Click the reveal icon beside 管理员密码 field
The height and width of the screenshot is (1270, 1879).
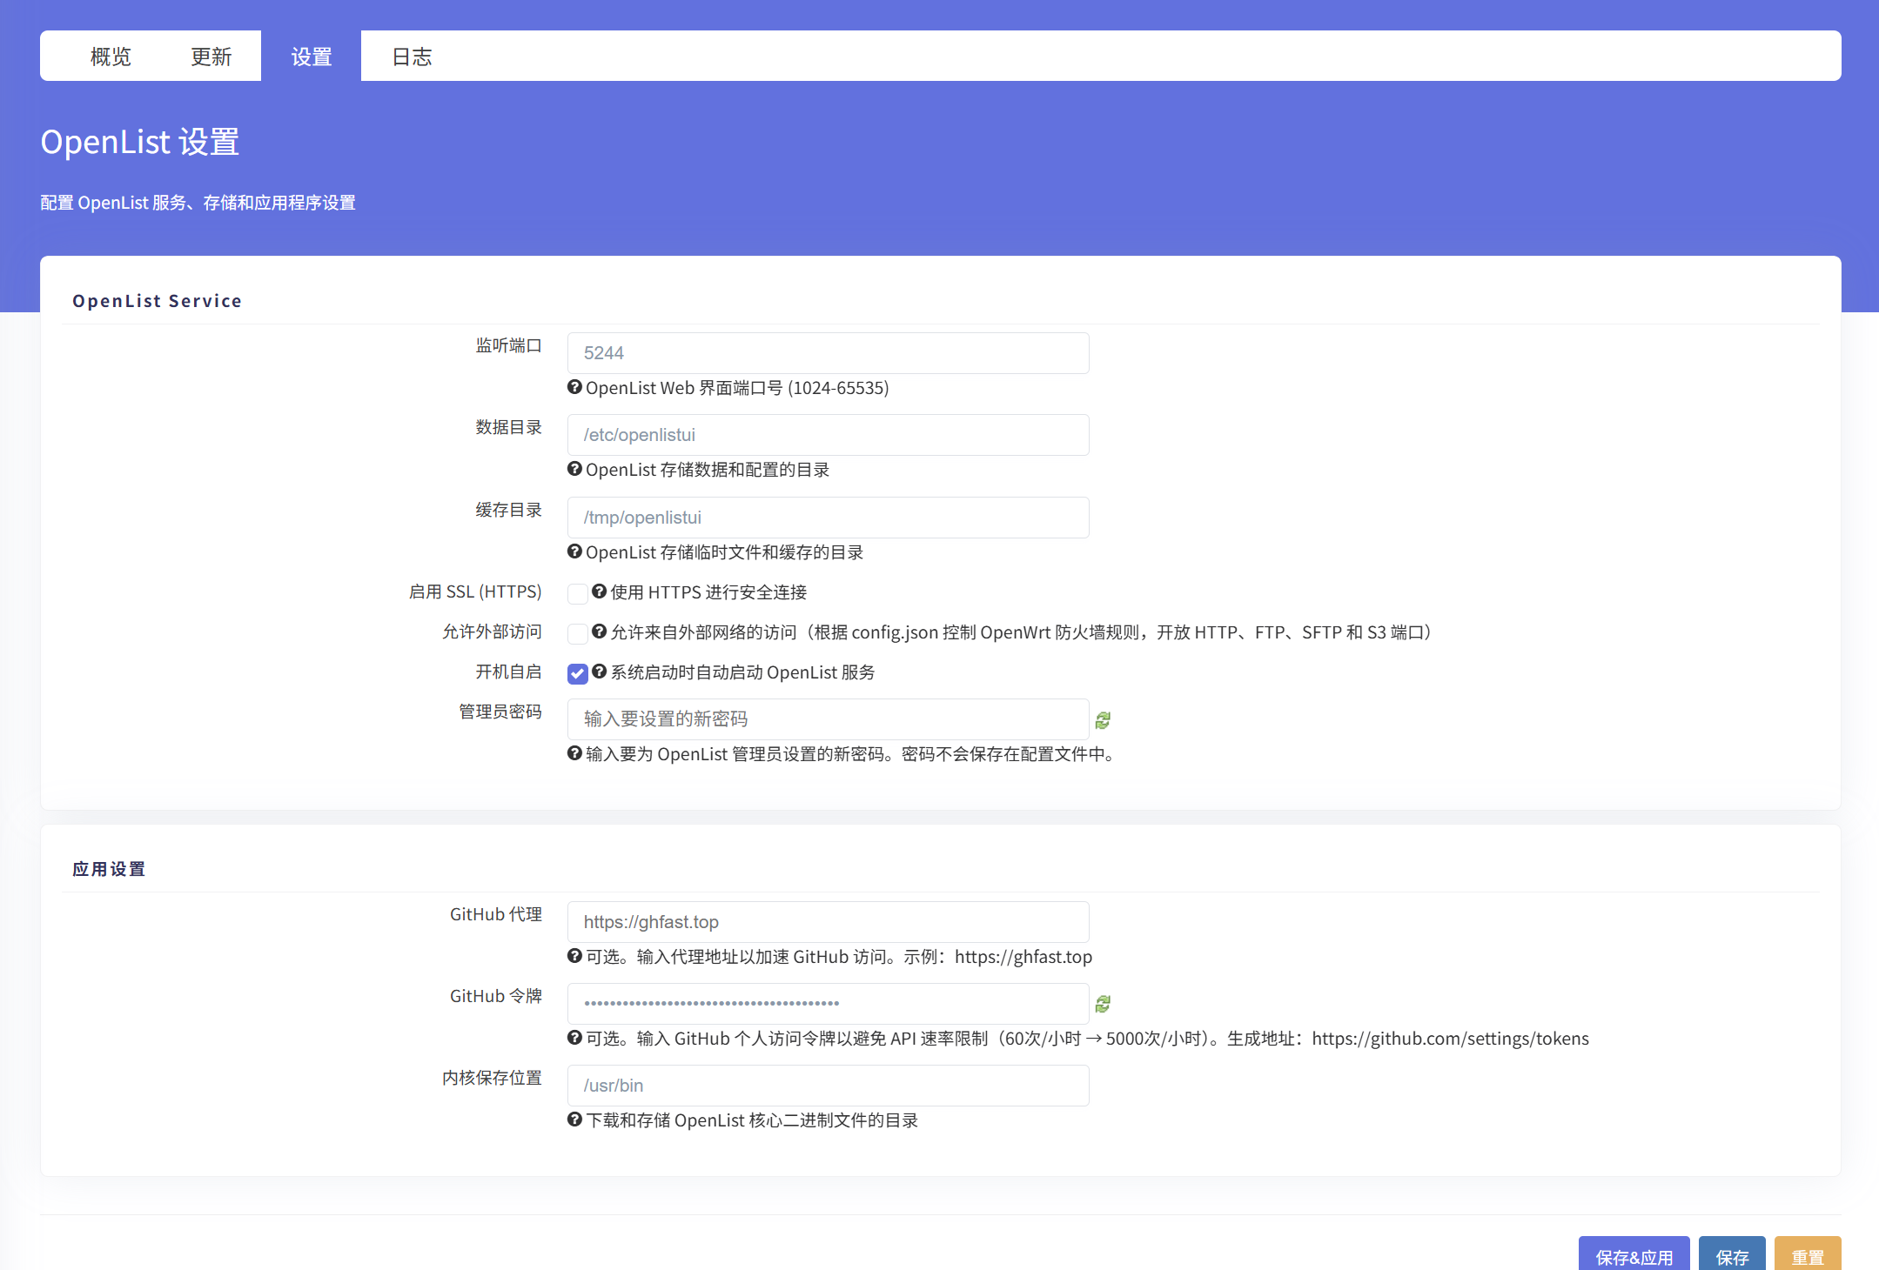pyautogui.click(x=1103, y=720)
